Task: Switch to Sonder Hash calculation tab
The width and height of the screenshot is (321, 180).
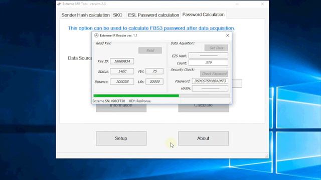Action: coord(85,15)
